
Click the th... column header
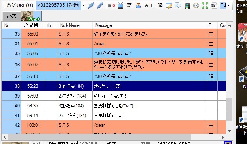pos(51,25)
